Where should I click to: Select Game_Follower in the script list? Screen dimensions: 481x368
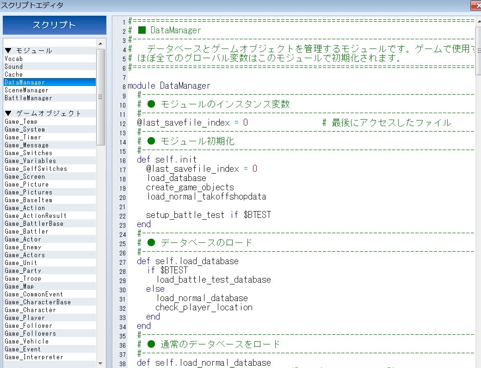click(49, 326)
